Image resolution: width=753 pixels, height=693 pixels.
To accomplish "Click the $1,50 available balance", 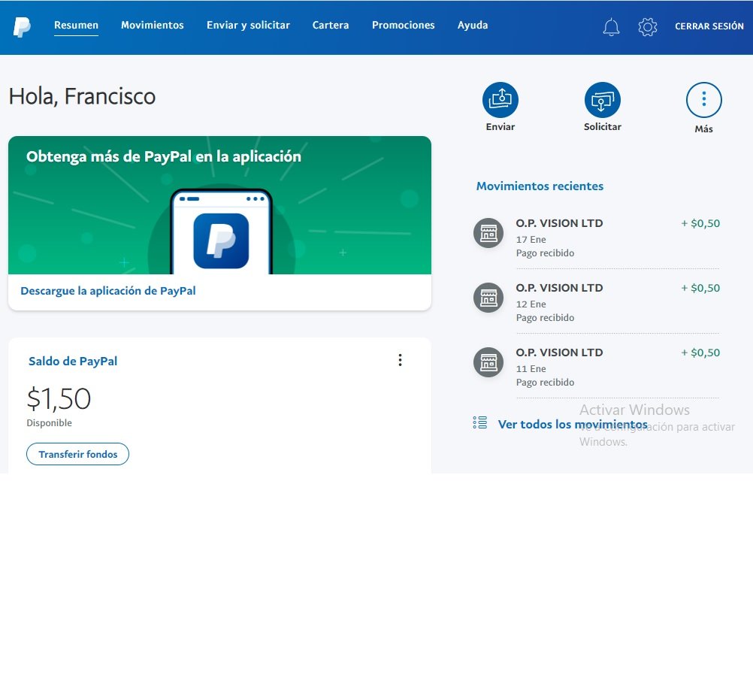I will tap(59, 398).
